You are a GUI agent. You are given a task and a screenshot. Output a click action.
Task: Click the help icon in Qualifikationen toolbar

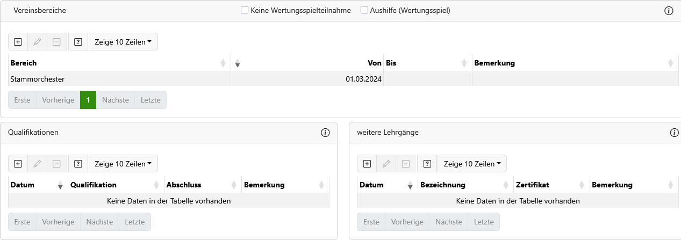78,164
